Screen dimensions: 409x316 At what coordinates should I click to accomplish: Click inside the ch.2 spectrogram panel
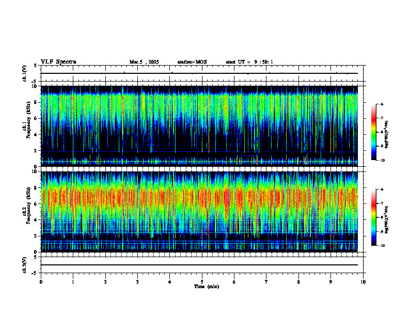click(x=199, y=212)
